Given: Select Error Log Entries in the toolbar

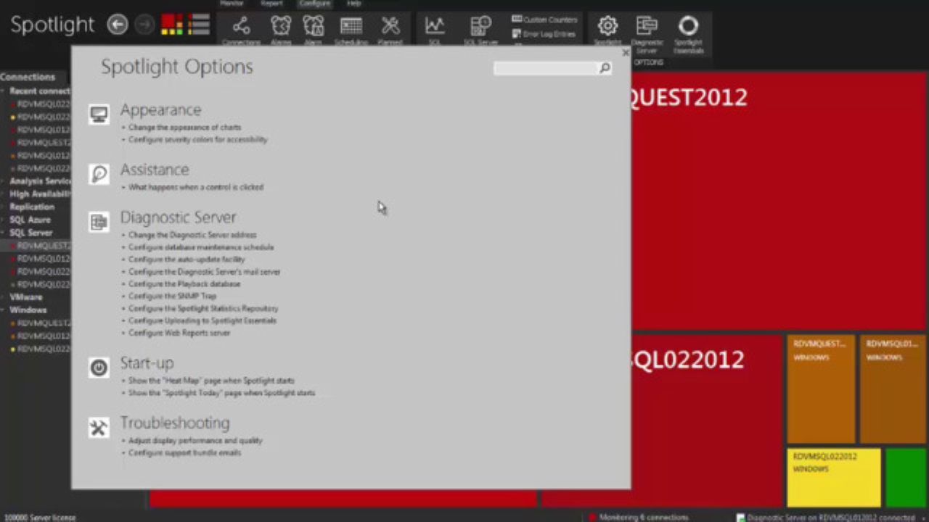Looking at the screenshot, I should pos(544,33).
